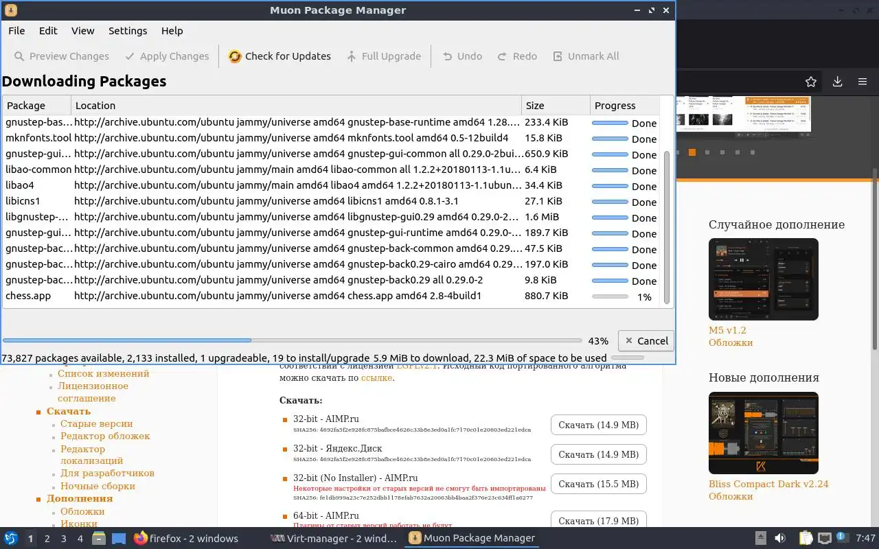
Task: Switch to firefox - 2 windows task
Action: (x=186, y=538)
